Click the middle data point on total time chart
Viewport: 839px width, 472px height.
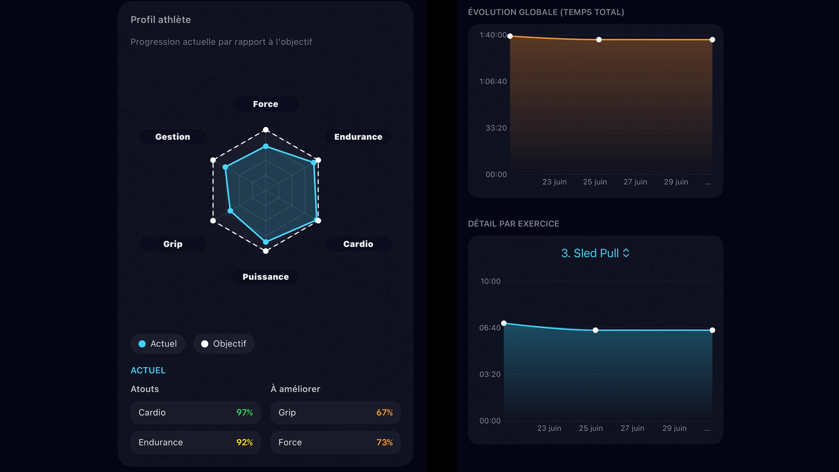click(x=599, y=40)
